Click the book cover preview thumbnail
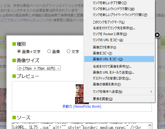The image size is (165, 129). (x=80, y=93)
